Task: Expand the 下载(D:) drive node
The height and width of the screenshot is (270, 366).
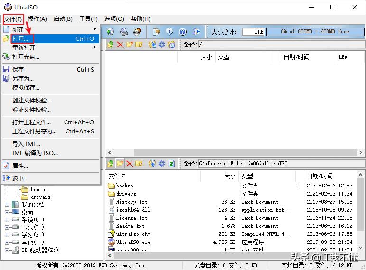Action: point(7,227)
